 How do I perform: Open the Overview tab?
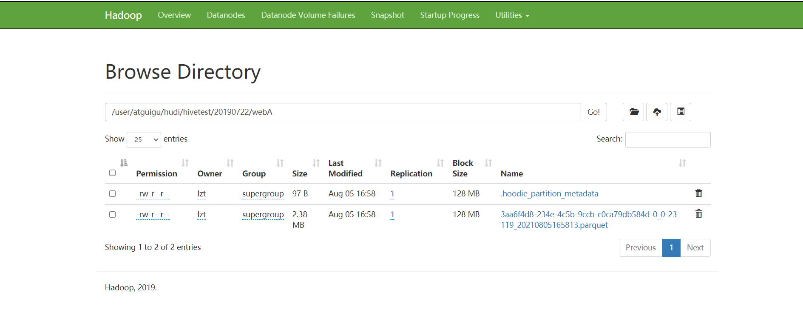[x=174, y=15]
